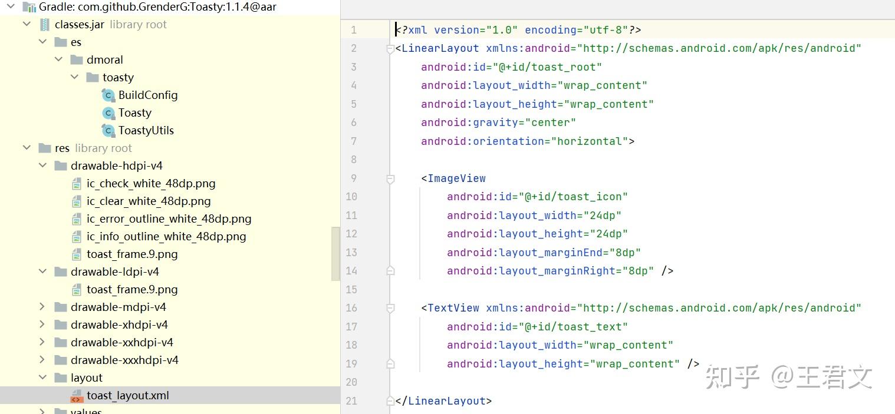Expand the drawable-xxhdpi-v4 folder
The height and width of the screenshot is (414, 895).
42,343
